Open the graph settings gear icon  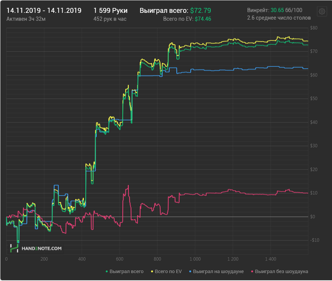pyautogui.click(x=322, y=11)
